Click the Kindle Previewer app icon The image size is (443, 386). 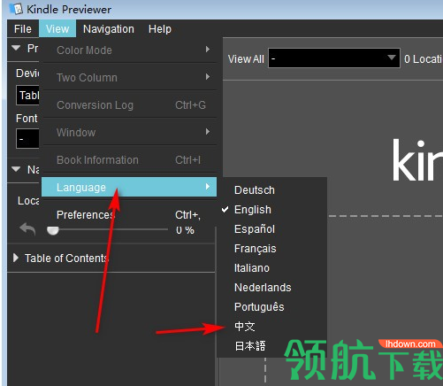(x=16, y=9)
